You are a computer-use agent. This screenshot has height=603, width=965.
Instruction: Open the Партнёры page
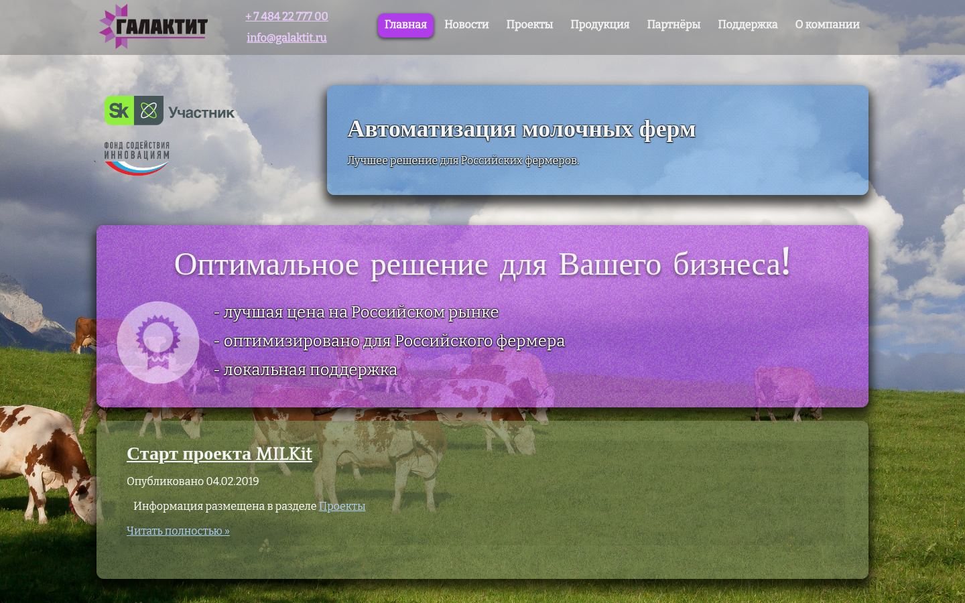tap(673, 25)
